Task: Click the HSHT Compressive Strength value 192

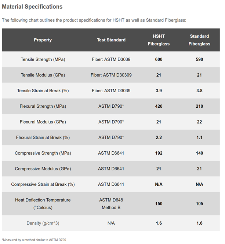Action: [x=159, y=153]
